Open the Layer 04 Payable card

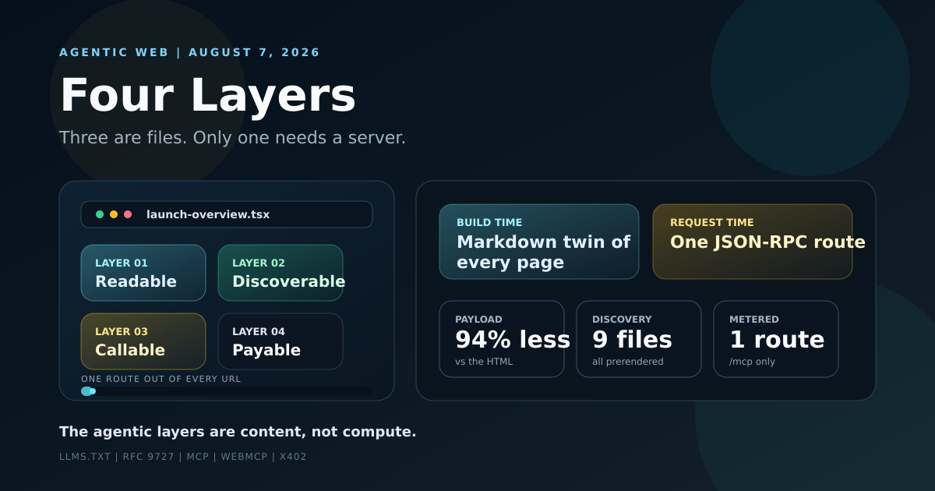pos(280,341)
